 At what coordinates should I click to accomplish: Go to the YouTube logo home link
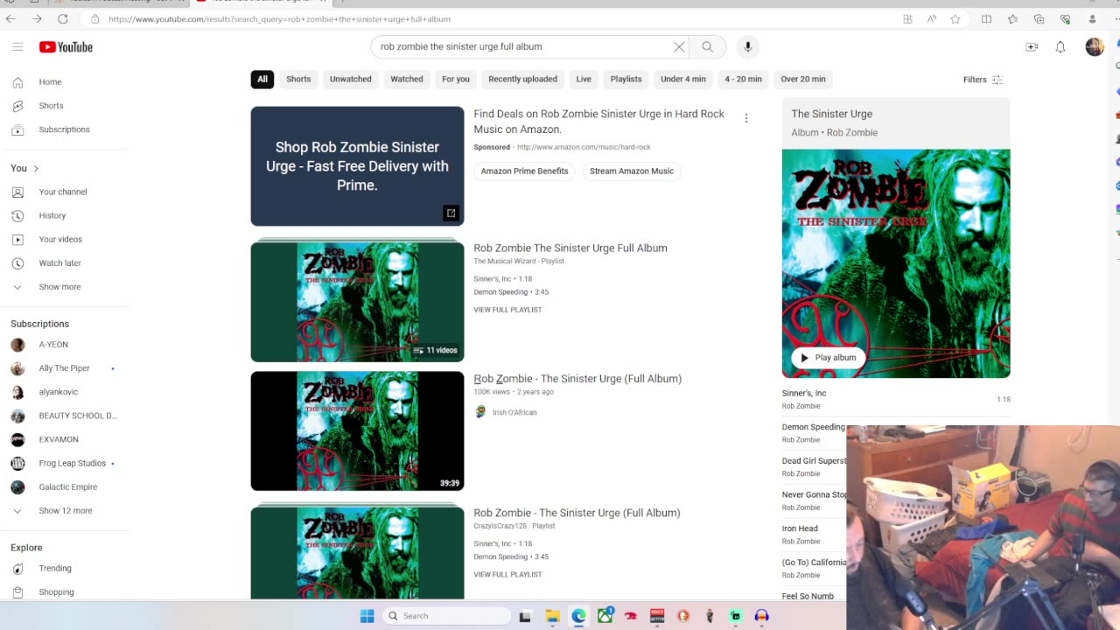tap(66, 47)
